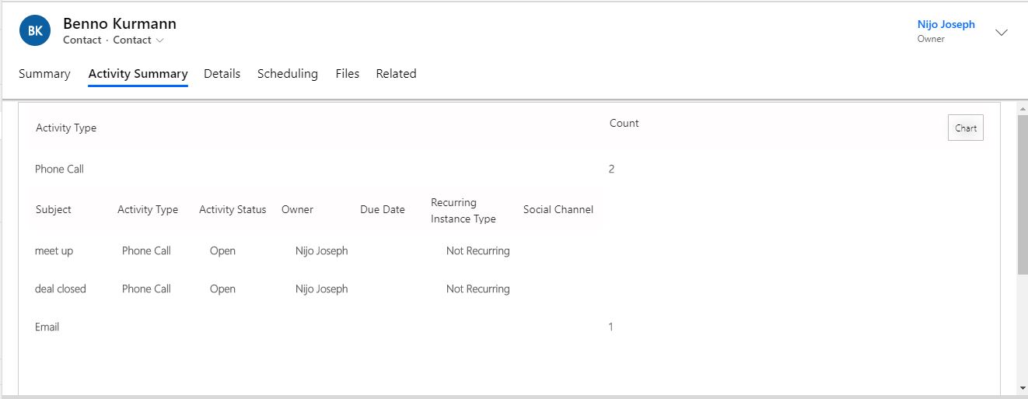Click the Chart button

965,128
